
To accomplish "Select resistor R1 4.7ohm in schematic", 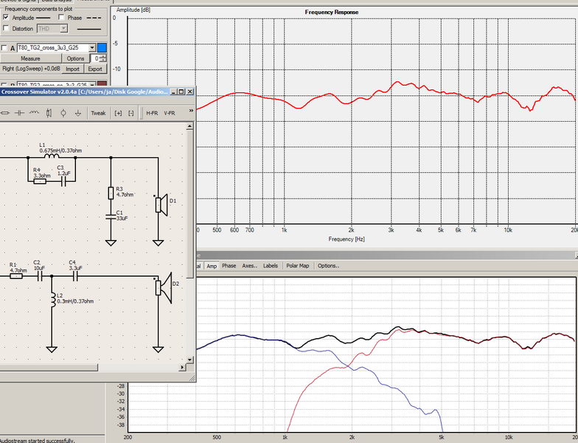I will (16, 276).
